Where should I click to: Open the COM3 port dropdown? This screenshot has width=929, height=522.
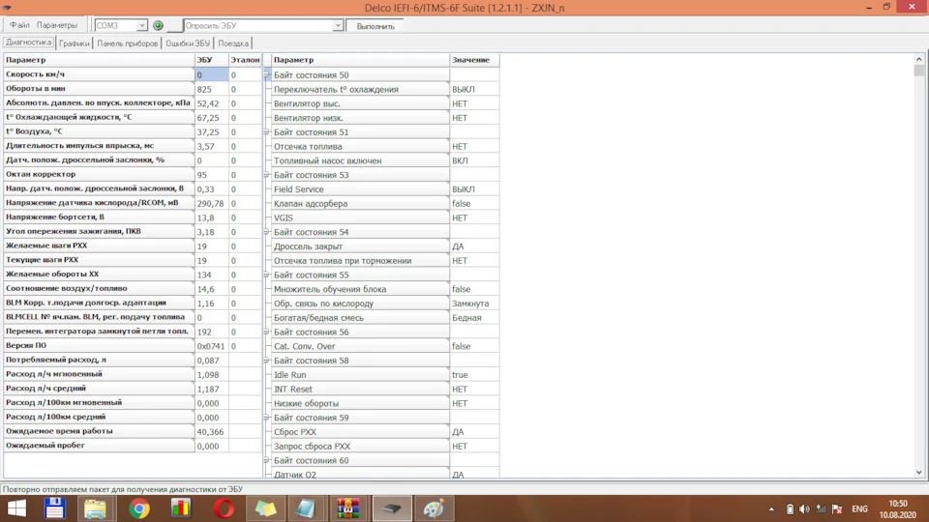point(141,25)
